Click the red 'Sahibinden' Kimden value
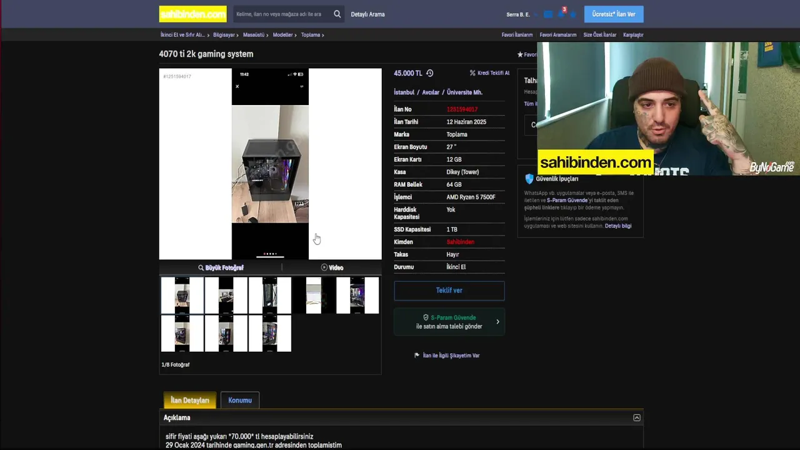 point(460,242)
